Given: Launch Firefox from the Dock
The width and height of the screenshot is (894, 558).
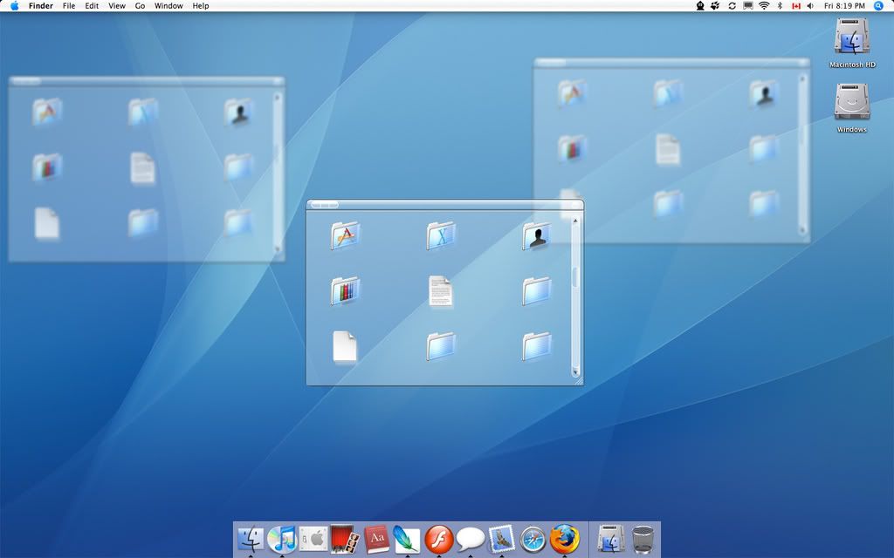Looking at the screenshot, I should tap(565, 539).
